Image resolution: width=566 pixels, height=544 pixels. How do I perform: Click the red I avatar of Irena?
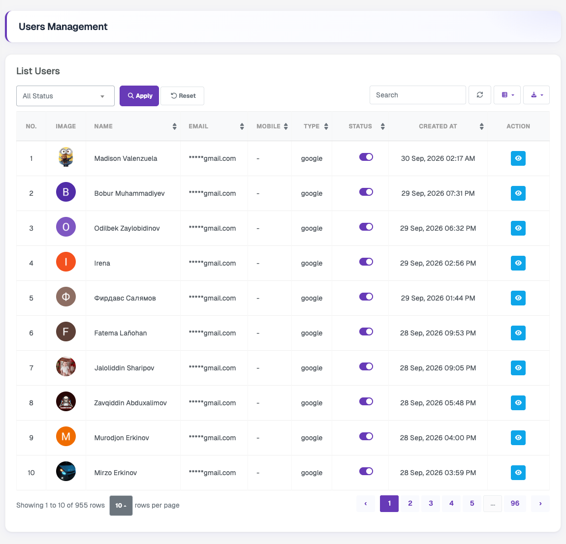pyautogui.click(x=65, y=262)
